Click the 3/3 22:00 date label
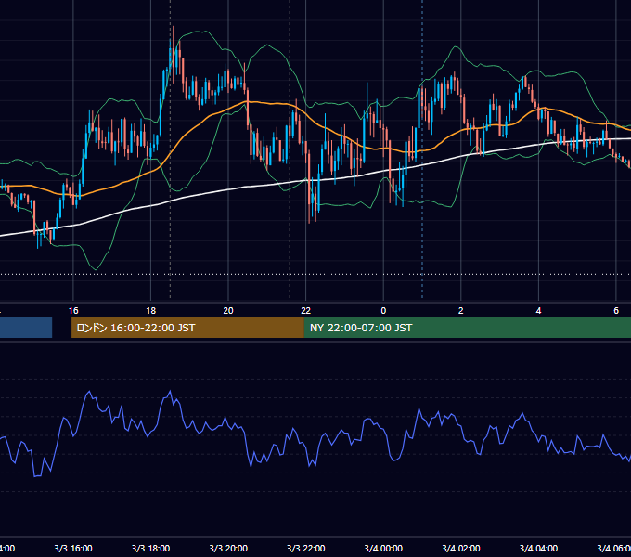The width and height of the screenshot is (631, 557). tap(306, 548)
